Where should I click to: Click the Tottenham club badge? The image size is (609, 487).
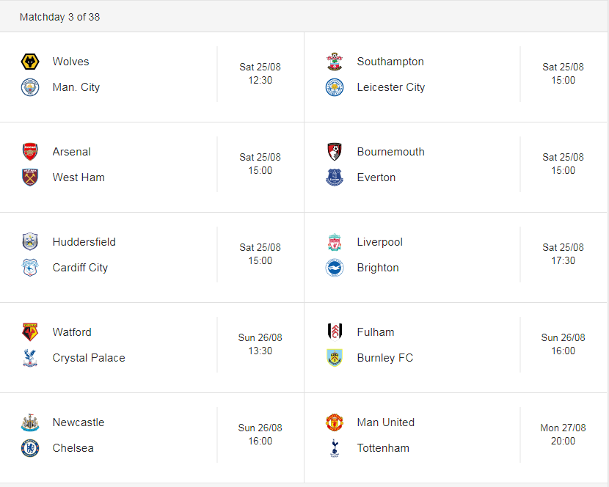click(335, 448)
